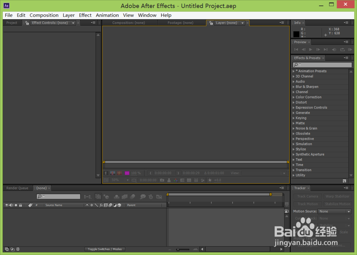Open the View dropdown in the Layer viewer

[x=264, y=173]
